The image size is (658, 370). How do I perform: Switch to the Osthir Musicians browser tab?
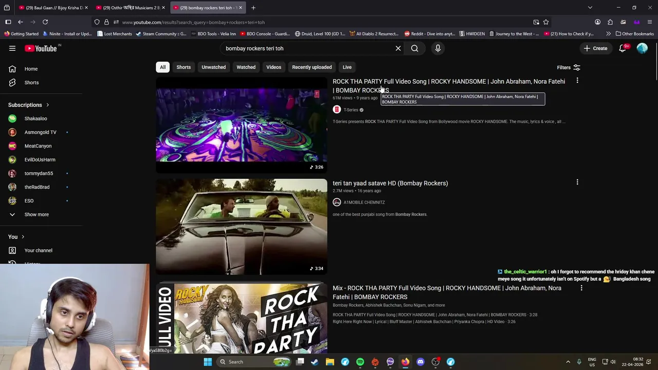pos(130,8)
